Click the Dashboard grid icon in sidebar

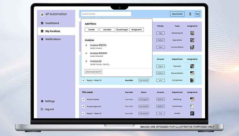point(42,23)
